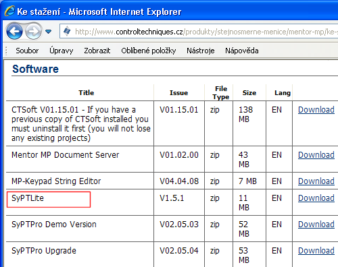Click the 52 MB size cell
The image size is (338, 267).
(244, 229)
